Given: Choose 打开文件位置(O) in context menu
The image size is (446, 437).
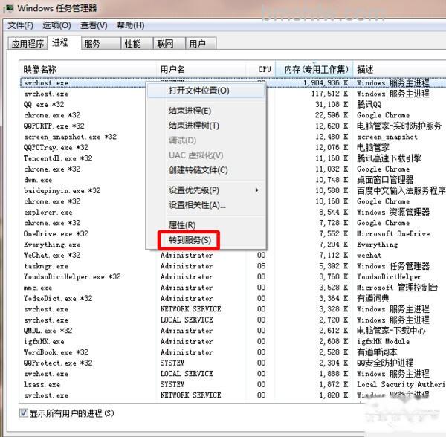Looking at the screenshot, I should point(206,91).
